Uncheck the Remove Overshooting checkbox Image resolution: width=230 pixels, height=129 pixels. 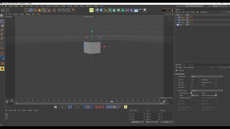(216, 95)
